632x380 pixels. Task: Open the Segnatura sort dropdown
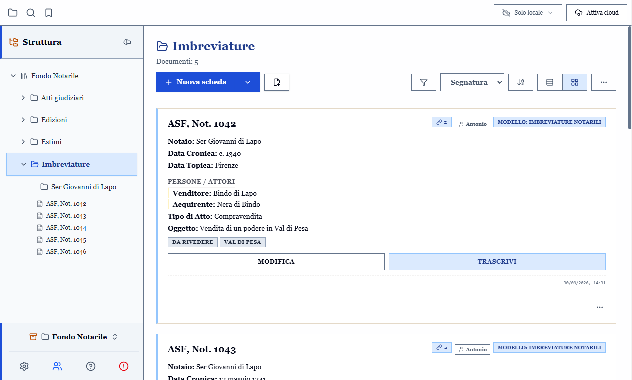tap(472, 82)
